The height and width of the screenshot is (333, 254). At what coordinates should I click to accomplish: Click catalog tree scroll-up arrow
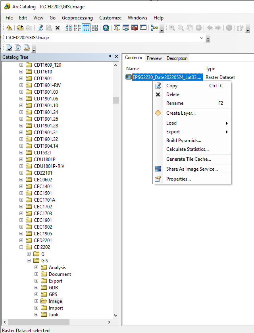pyautogui.click(x=116, y=65)
